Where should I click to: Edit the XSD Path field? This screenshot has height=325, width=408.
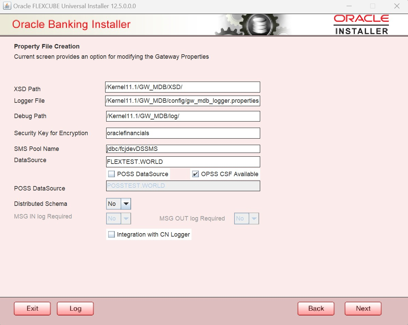coord(183,87)
